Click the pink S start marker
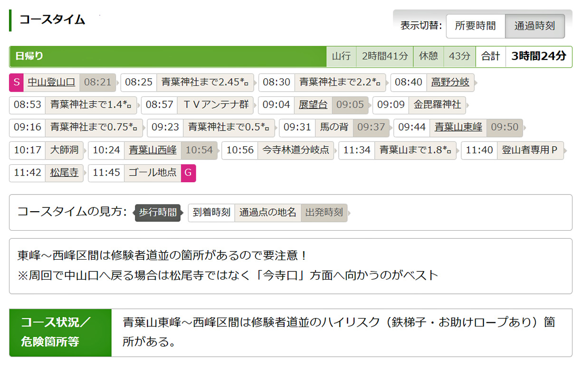The height and width of the screenshot is (365, 582). pyautogui.click(x=16, y=82)
